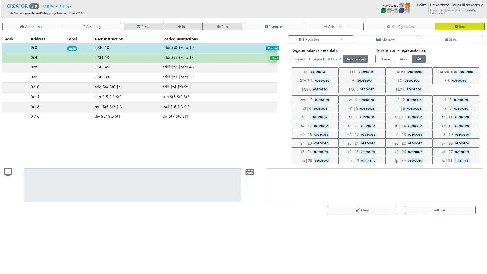The height and width of the screenshot is (274, 487).
Task: Open the ra | 31 register
Action: click(x=456, y=160)
